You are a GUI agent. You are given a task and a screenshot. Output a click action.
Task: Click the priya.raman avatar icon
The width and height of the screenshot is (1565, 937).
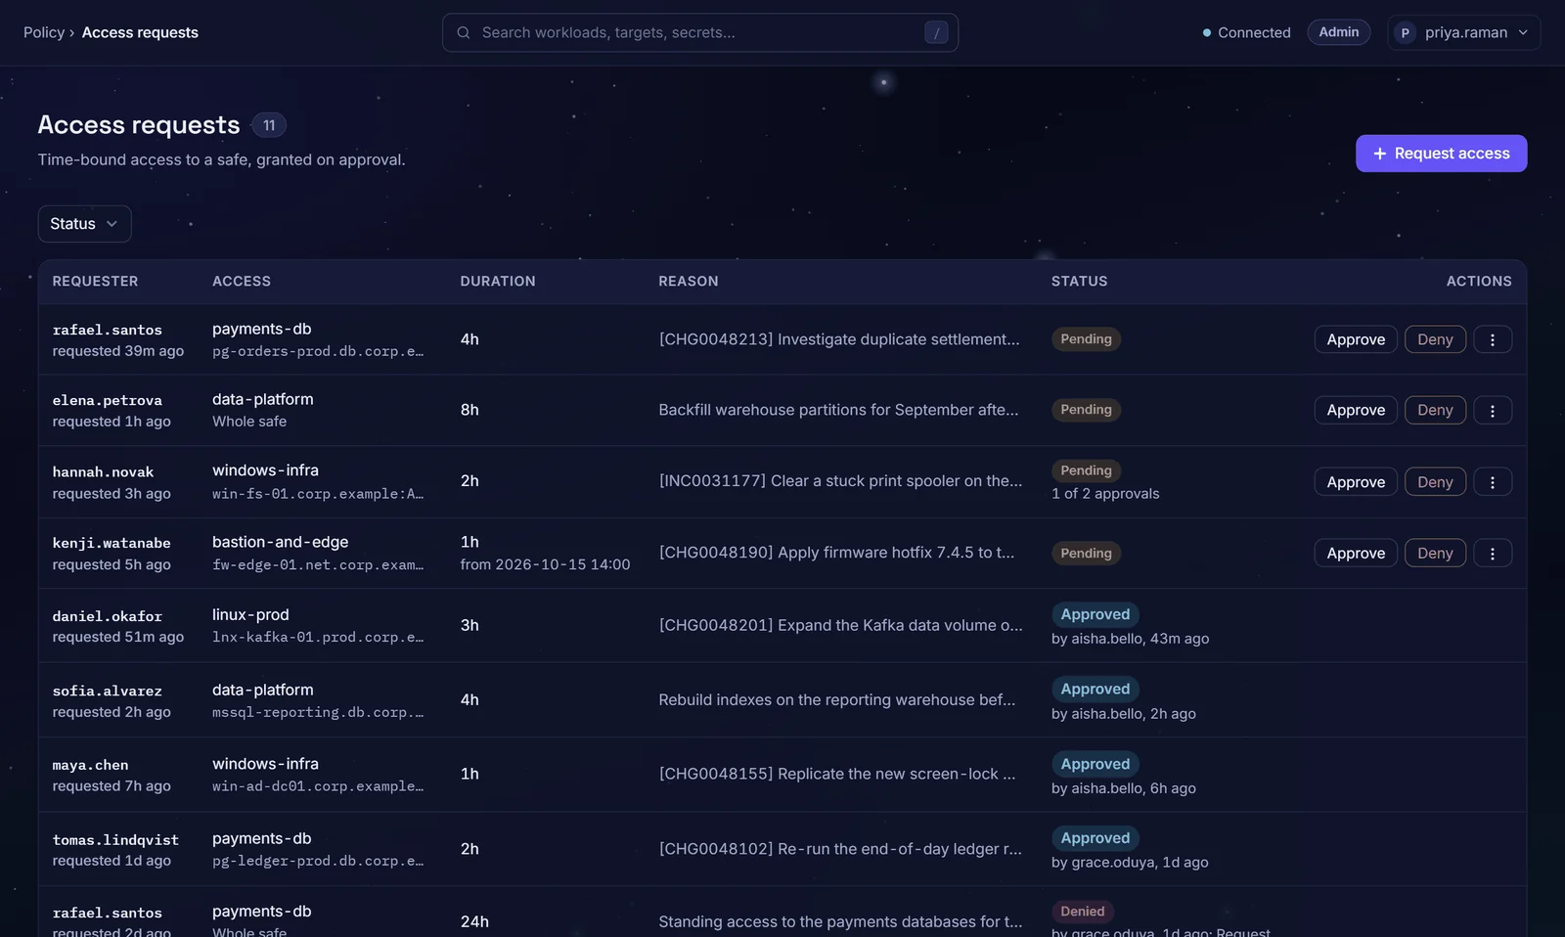[1406, 32]
